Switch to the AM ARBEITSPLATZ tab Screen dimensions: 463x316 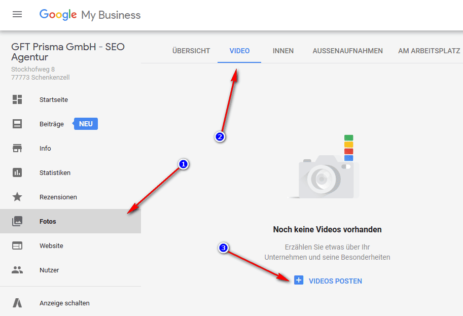[x=429, y=51]
